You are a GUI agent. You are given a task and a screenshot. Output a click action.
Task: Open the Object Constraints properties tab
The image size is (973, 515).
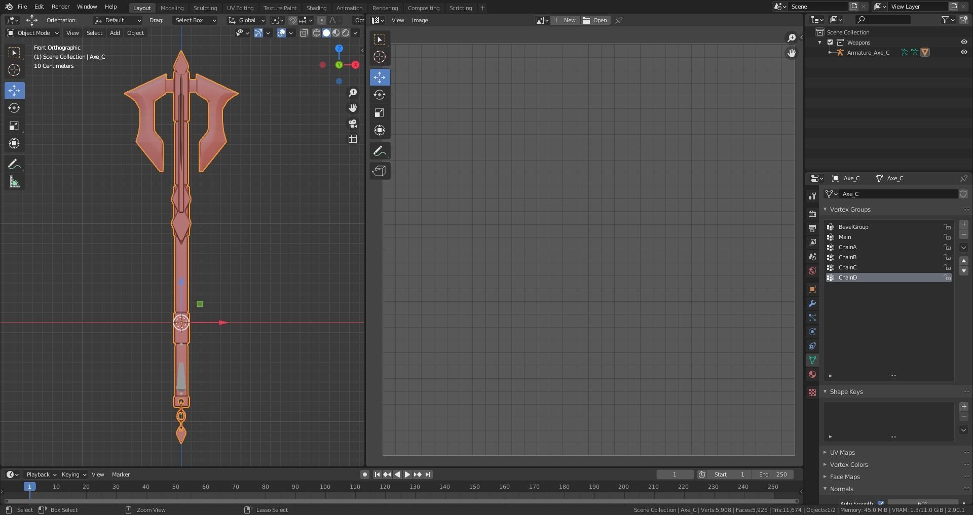pyautogui.click(x=812, y=346)
